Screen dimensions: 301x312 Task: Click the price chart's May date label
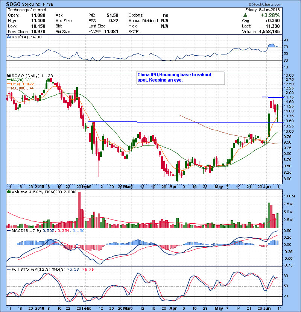pyautogui.click(x=219, y=187)
